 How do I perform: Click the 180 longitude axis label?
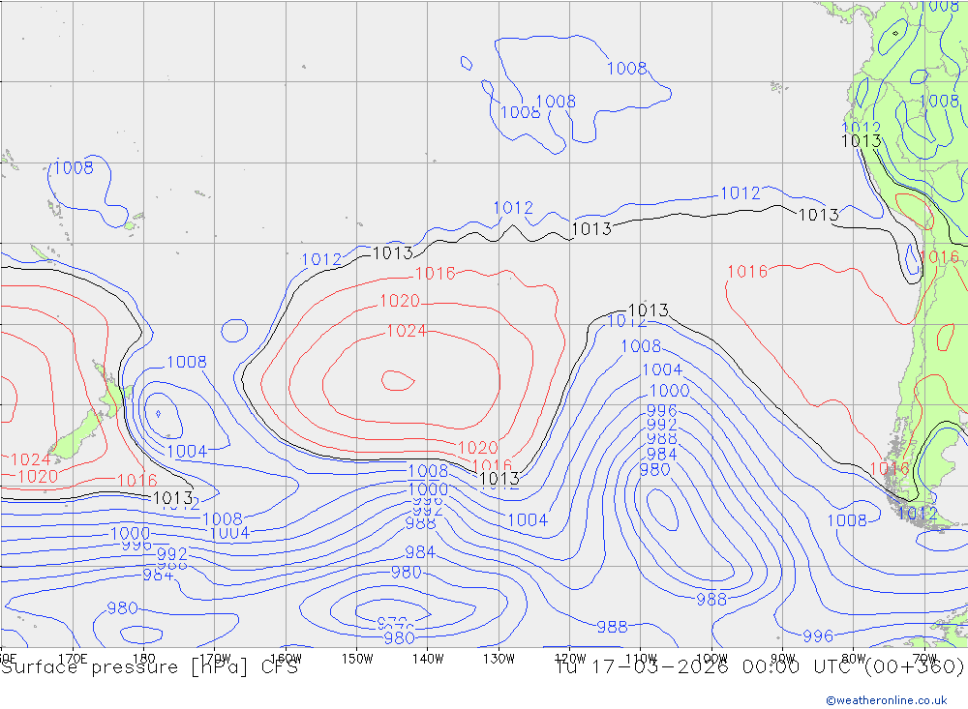[x=144, y=658]
